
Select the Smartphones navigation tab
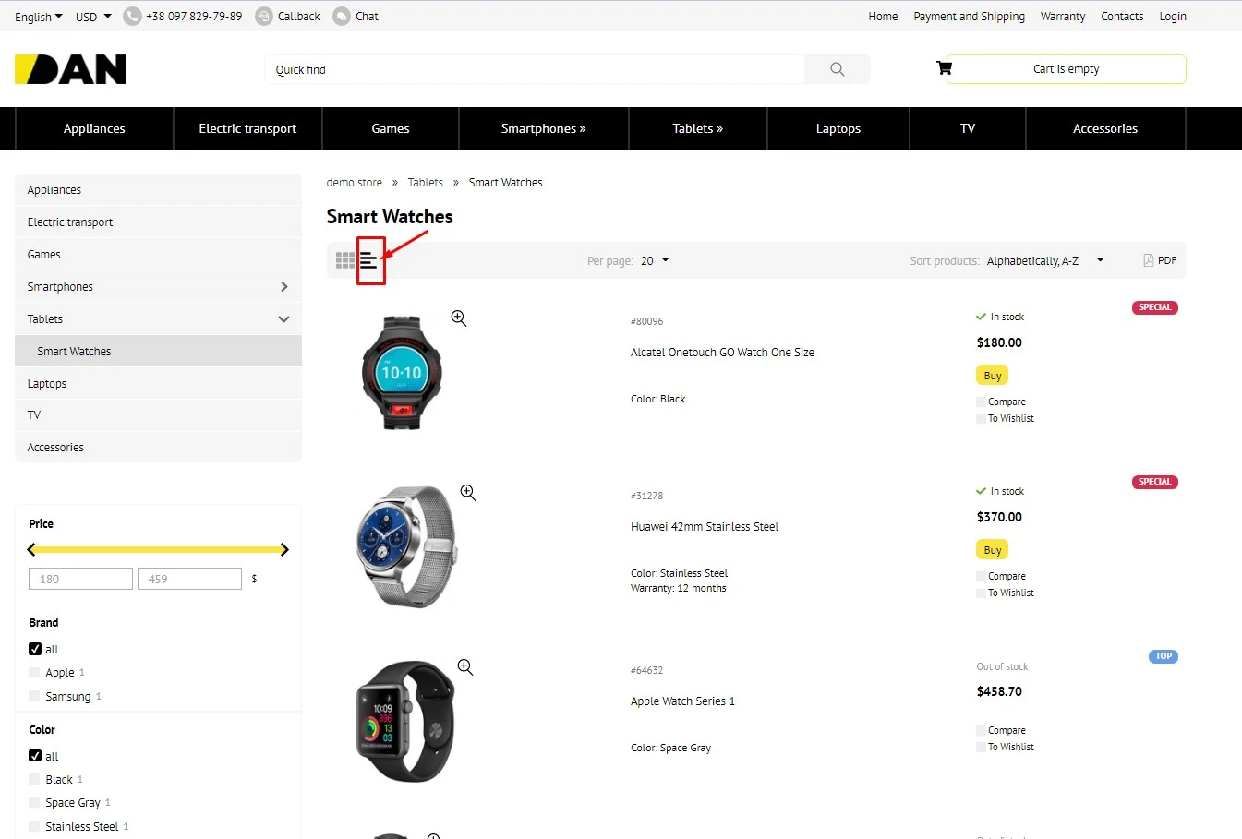point(543,128)
